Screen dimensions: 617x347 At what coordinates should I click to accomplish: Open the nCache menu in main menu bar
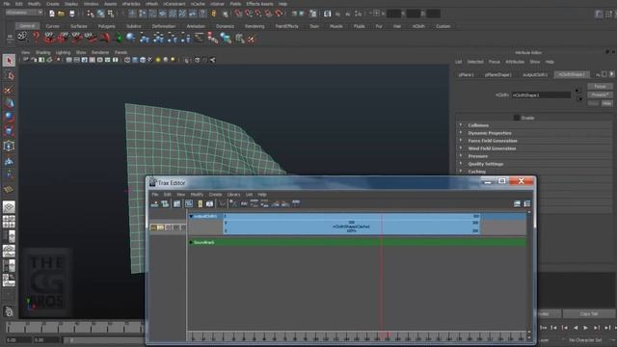[197, 4]
